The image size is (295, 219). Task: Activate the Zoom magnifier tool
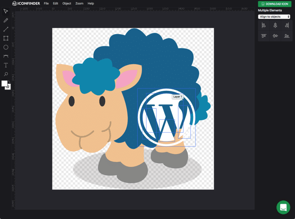point(6,74)
